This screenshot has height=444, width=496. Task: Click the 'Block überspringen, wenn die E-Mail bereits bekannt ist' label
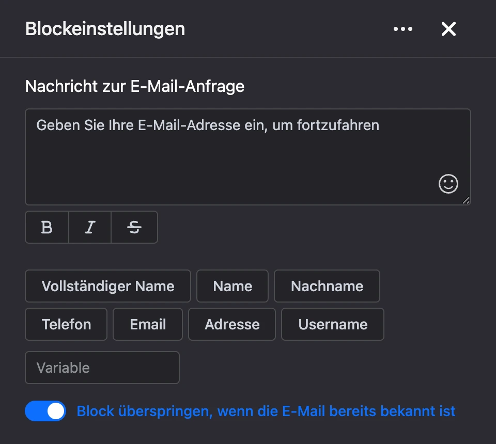click(x=266, y=411)
